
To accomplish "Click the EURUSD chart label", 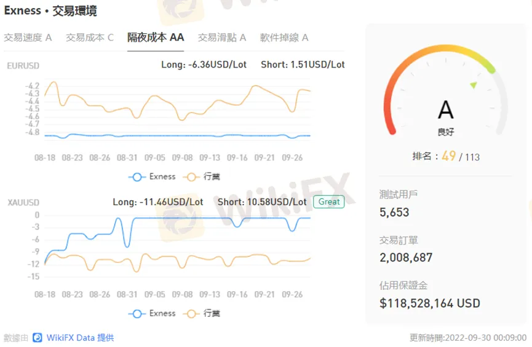I will click(x=23, y=66).
